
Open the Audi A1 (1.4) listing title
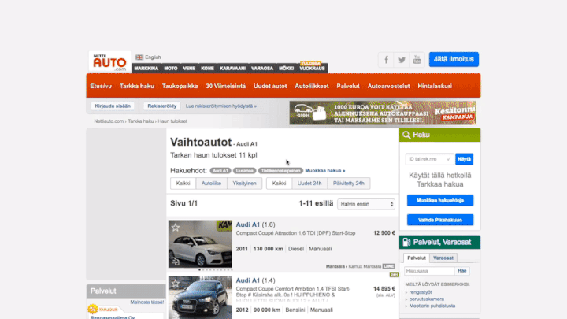pyautogui.click(x=255, y=280)
